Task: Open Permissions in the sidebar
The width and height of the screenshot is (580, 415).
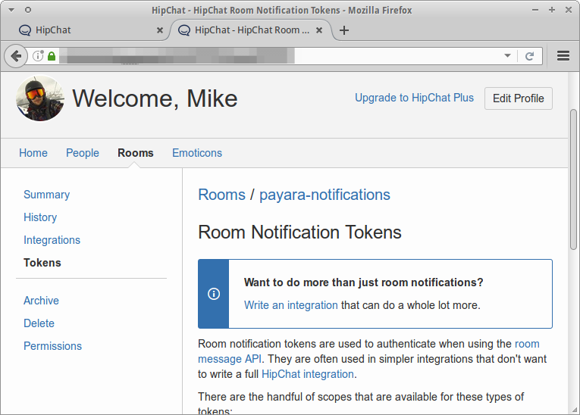Action: [52, 346]
